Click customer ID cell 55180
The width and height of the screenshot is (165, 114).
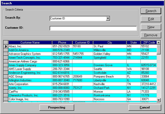click(x=82, y=46)
